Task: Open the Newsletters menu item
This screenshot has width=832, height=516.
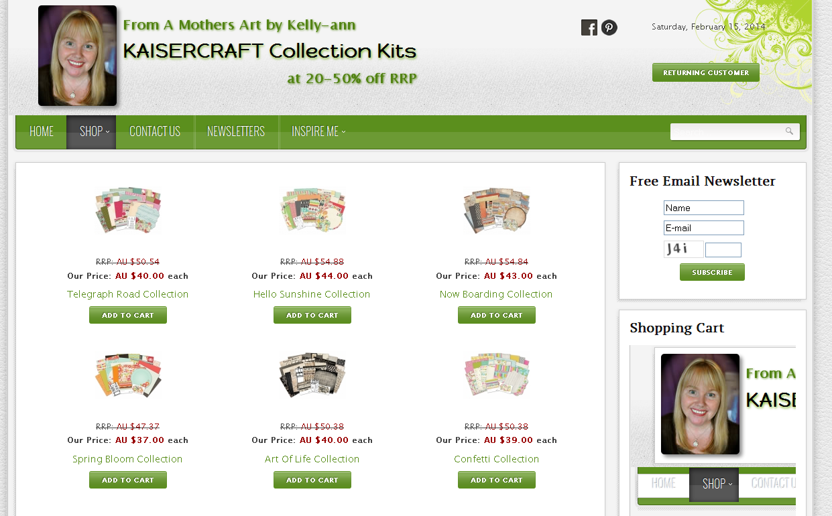Action: click(x=236, y=132)
